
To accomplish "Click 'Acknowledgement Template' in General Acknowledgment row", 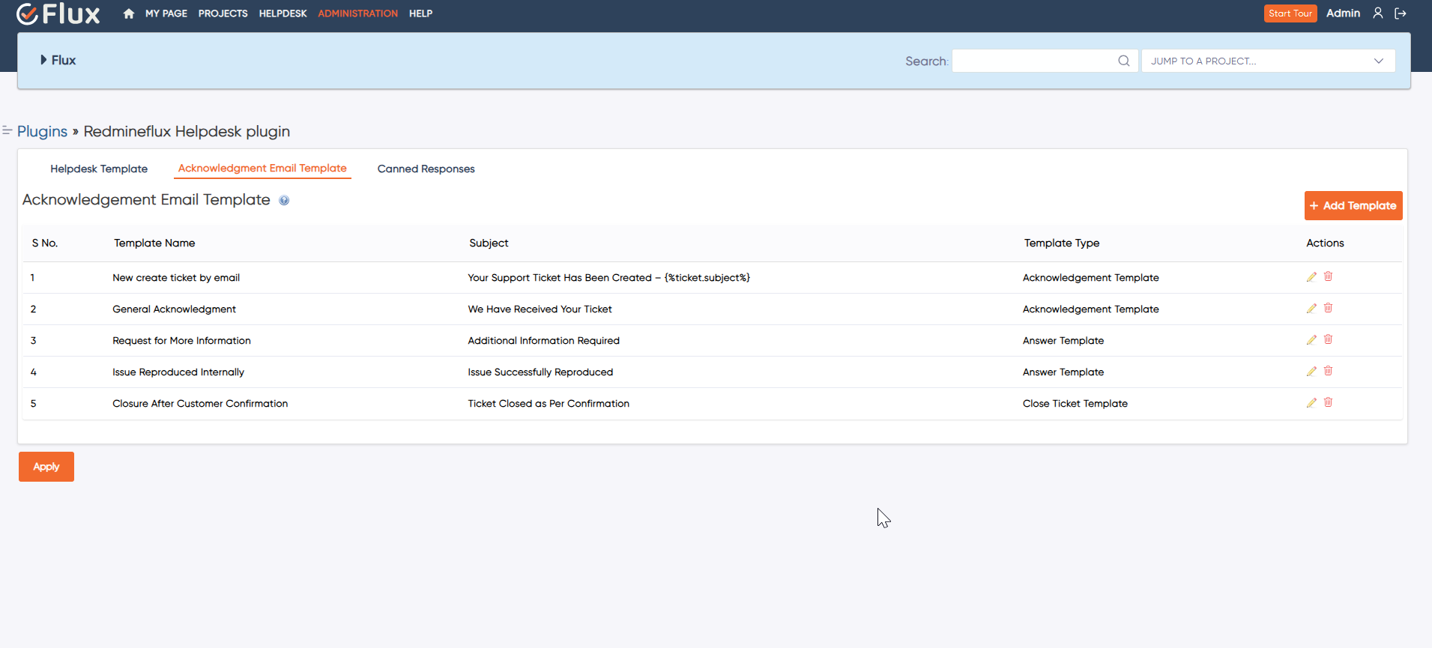I will 1090,309.
